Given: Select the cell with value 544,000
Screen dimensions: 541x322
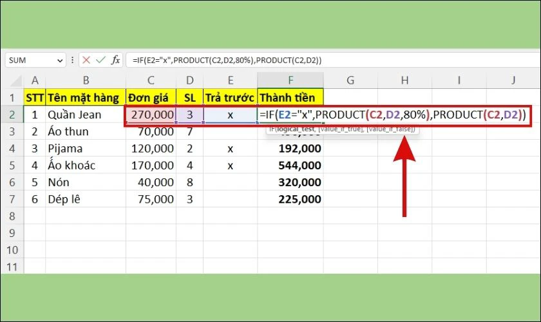Looking at the screenshot, I should [290, 166].
